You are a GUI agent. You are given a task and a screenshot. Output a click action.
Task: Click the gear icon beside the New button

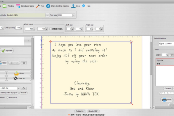pyautogui.click(x=24, y=63)
